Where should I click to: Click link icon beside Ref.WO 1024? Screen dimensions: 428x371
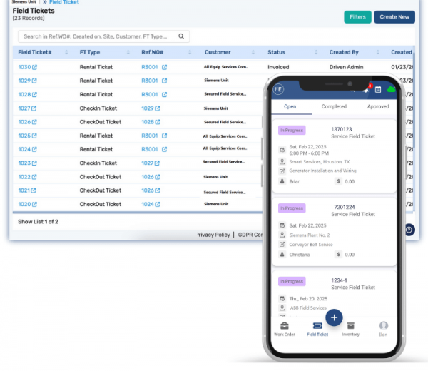coord(158,204)
